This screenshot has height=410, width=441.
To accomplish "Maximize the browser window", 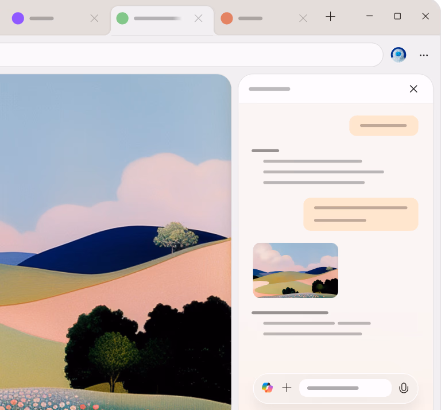I will 397,16.
